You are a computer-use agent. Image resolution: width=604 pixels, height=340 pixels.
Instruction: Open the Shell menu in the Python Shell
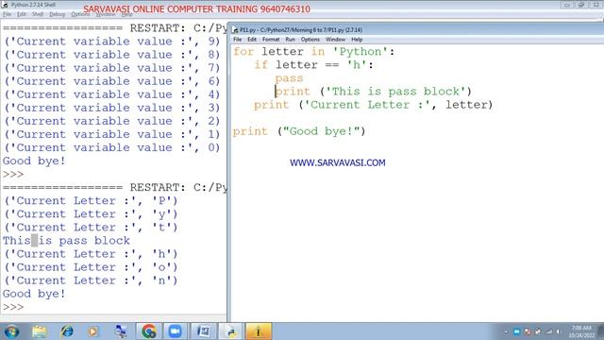click(x=38, y=14)
